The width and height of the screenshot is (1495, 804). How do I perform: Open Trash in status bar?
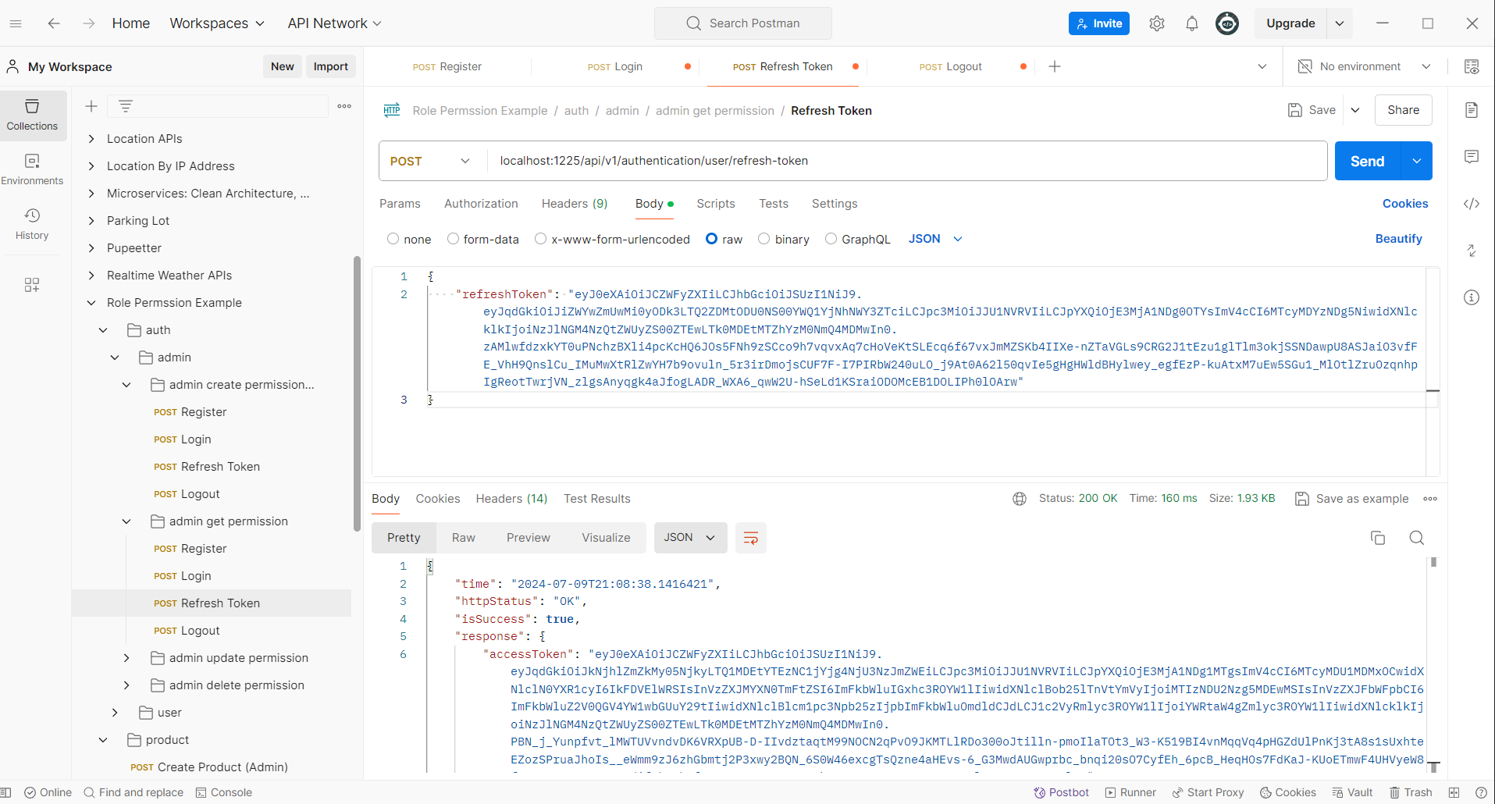[x=1411, y=792]
